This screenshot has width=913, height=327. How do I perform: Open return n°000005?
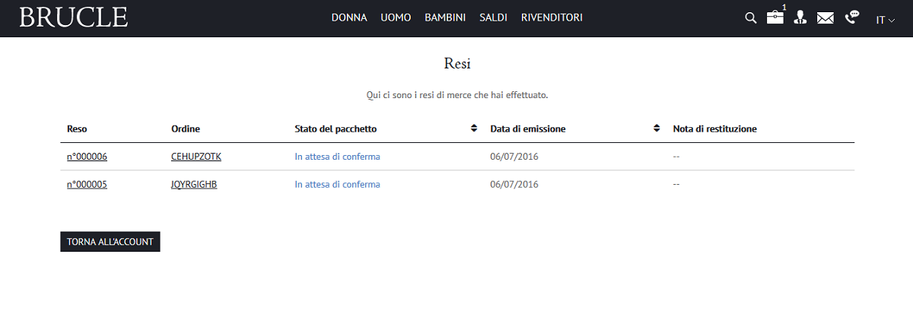(x=87, y=184)
